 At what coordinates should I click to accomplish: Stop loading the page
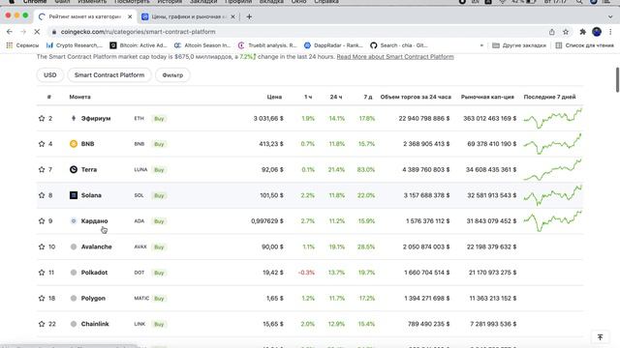(x=37, y=32)
